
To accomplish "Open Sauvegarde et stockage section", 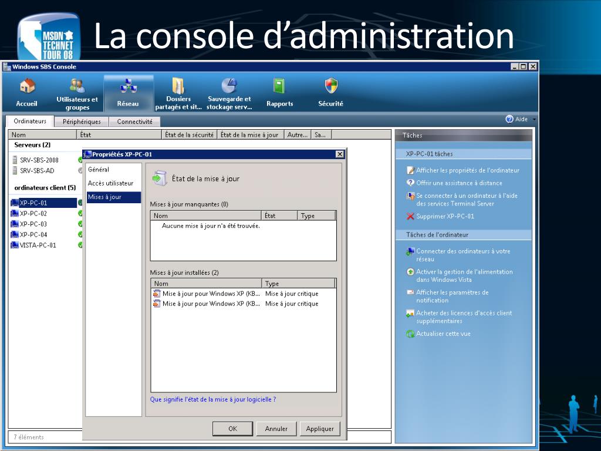I will (x=229, y=94).
